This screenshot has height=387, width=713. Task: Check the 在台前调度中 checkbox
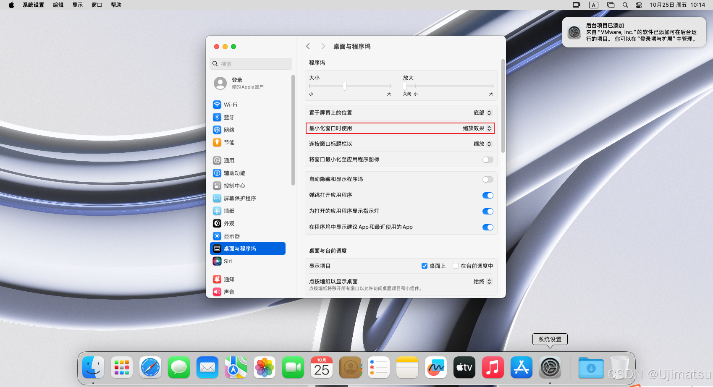pos(456,266)
